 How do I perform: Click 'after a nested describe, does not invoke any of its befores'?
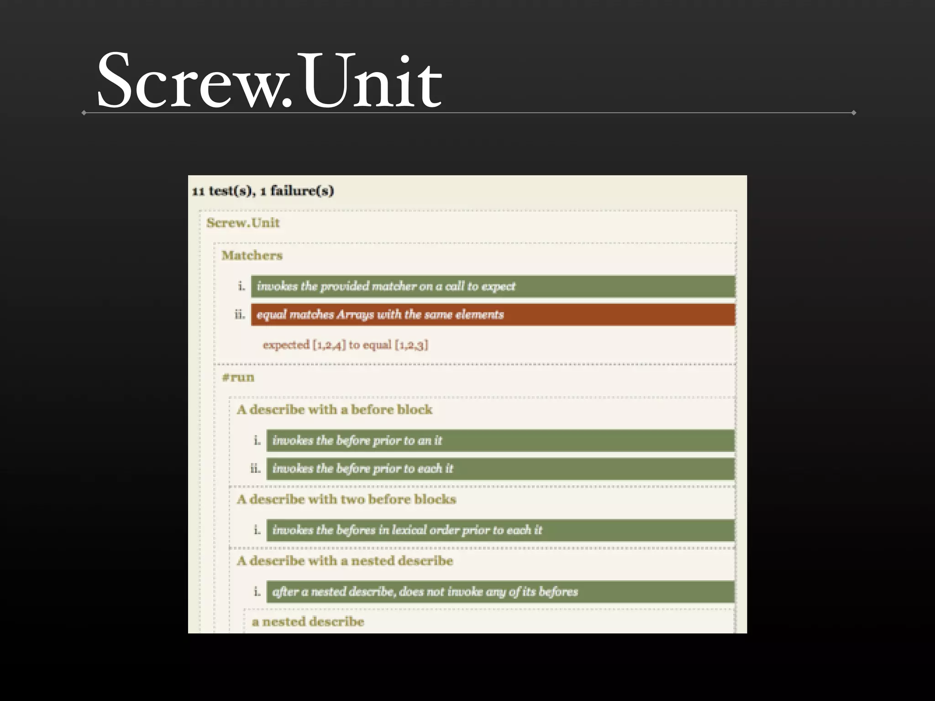[501, 592]
